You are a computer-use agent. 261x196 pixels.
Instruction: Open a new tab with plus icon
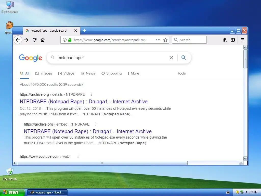84,30
